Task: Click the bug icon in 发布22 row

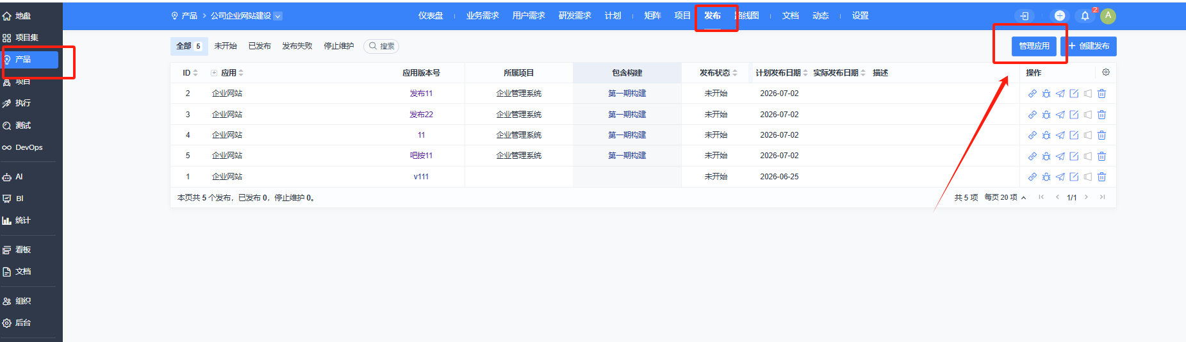Action: click(1046, 115)
